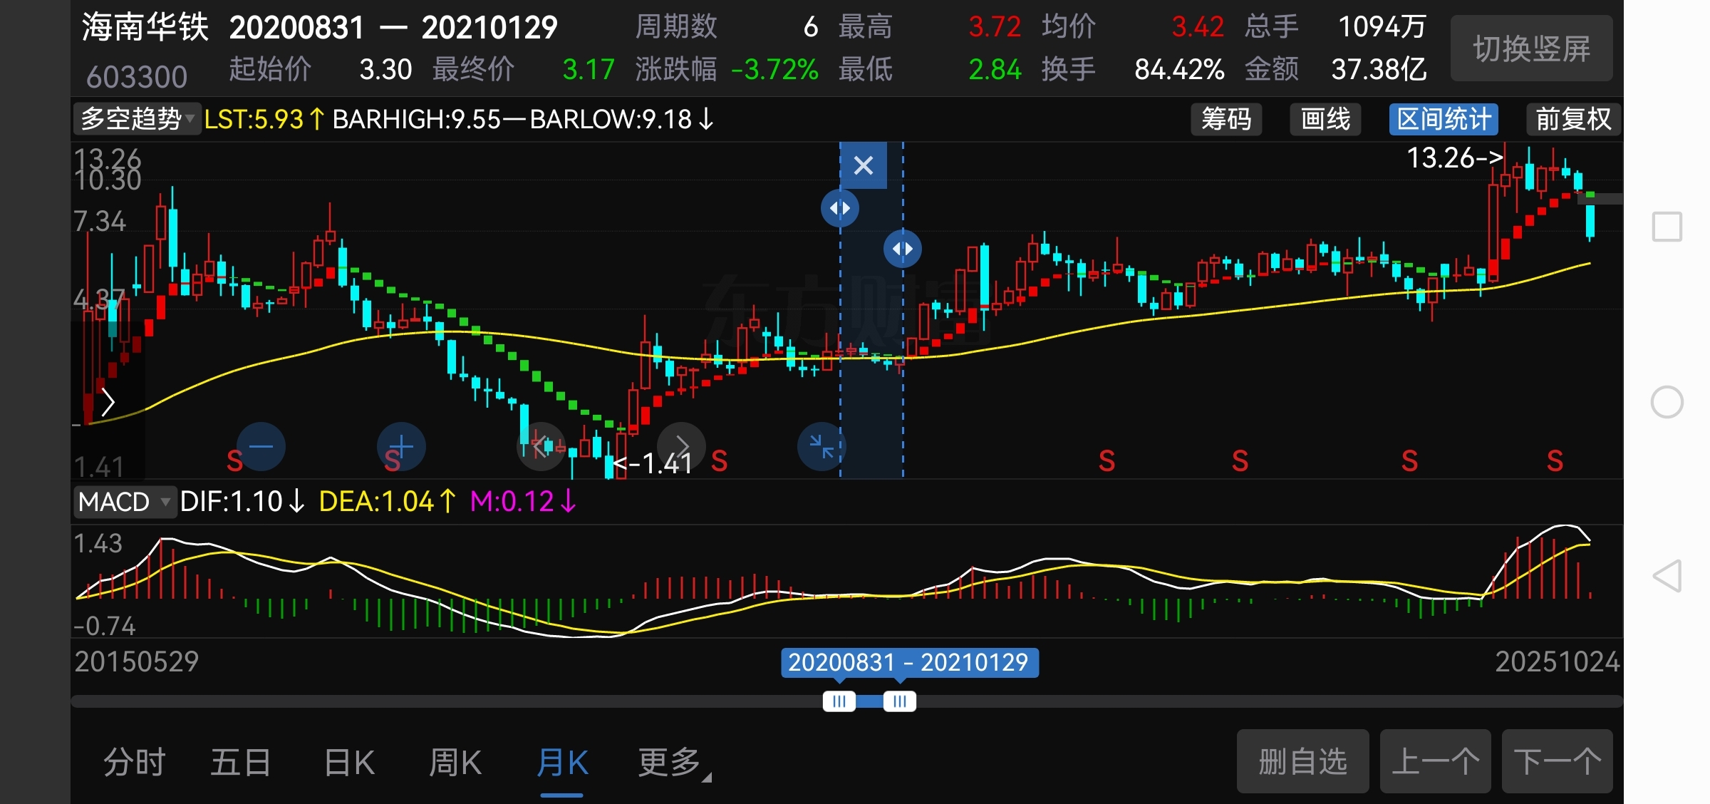
Task: Click the left interval boundary drag handle
Action: 839,208
